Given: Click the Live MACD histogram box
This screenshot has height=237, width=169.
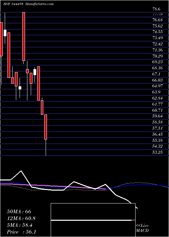Looking at the screenshot, I should coord(93,220).
